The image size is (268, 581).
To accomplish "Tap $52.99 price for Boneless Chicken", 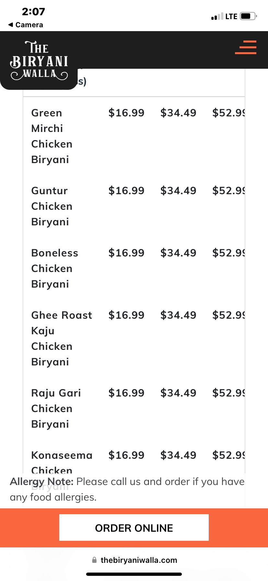I will tap(229, 253).
